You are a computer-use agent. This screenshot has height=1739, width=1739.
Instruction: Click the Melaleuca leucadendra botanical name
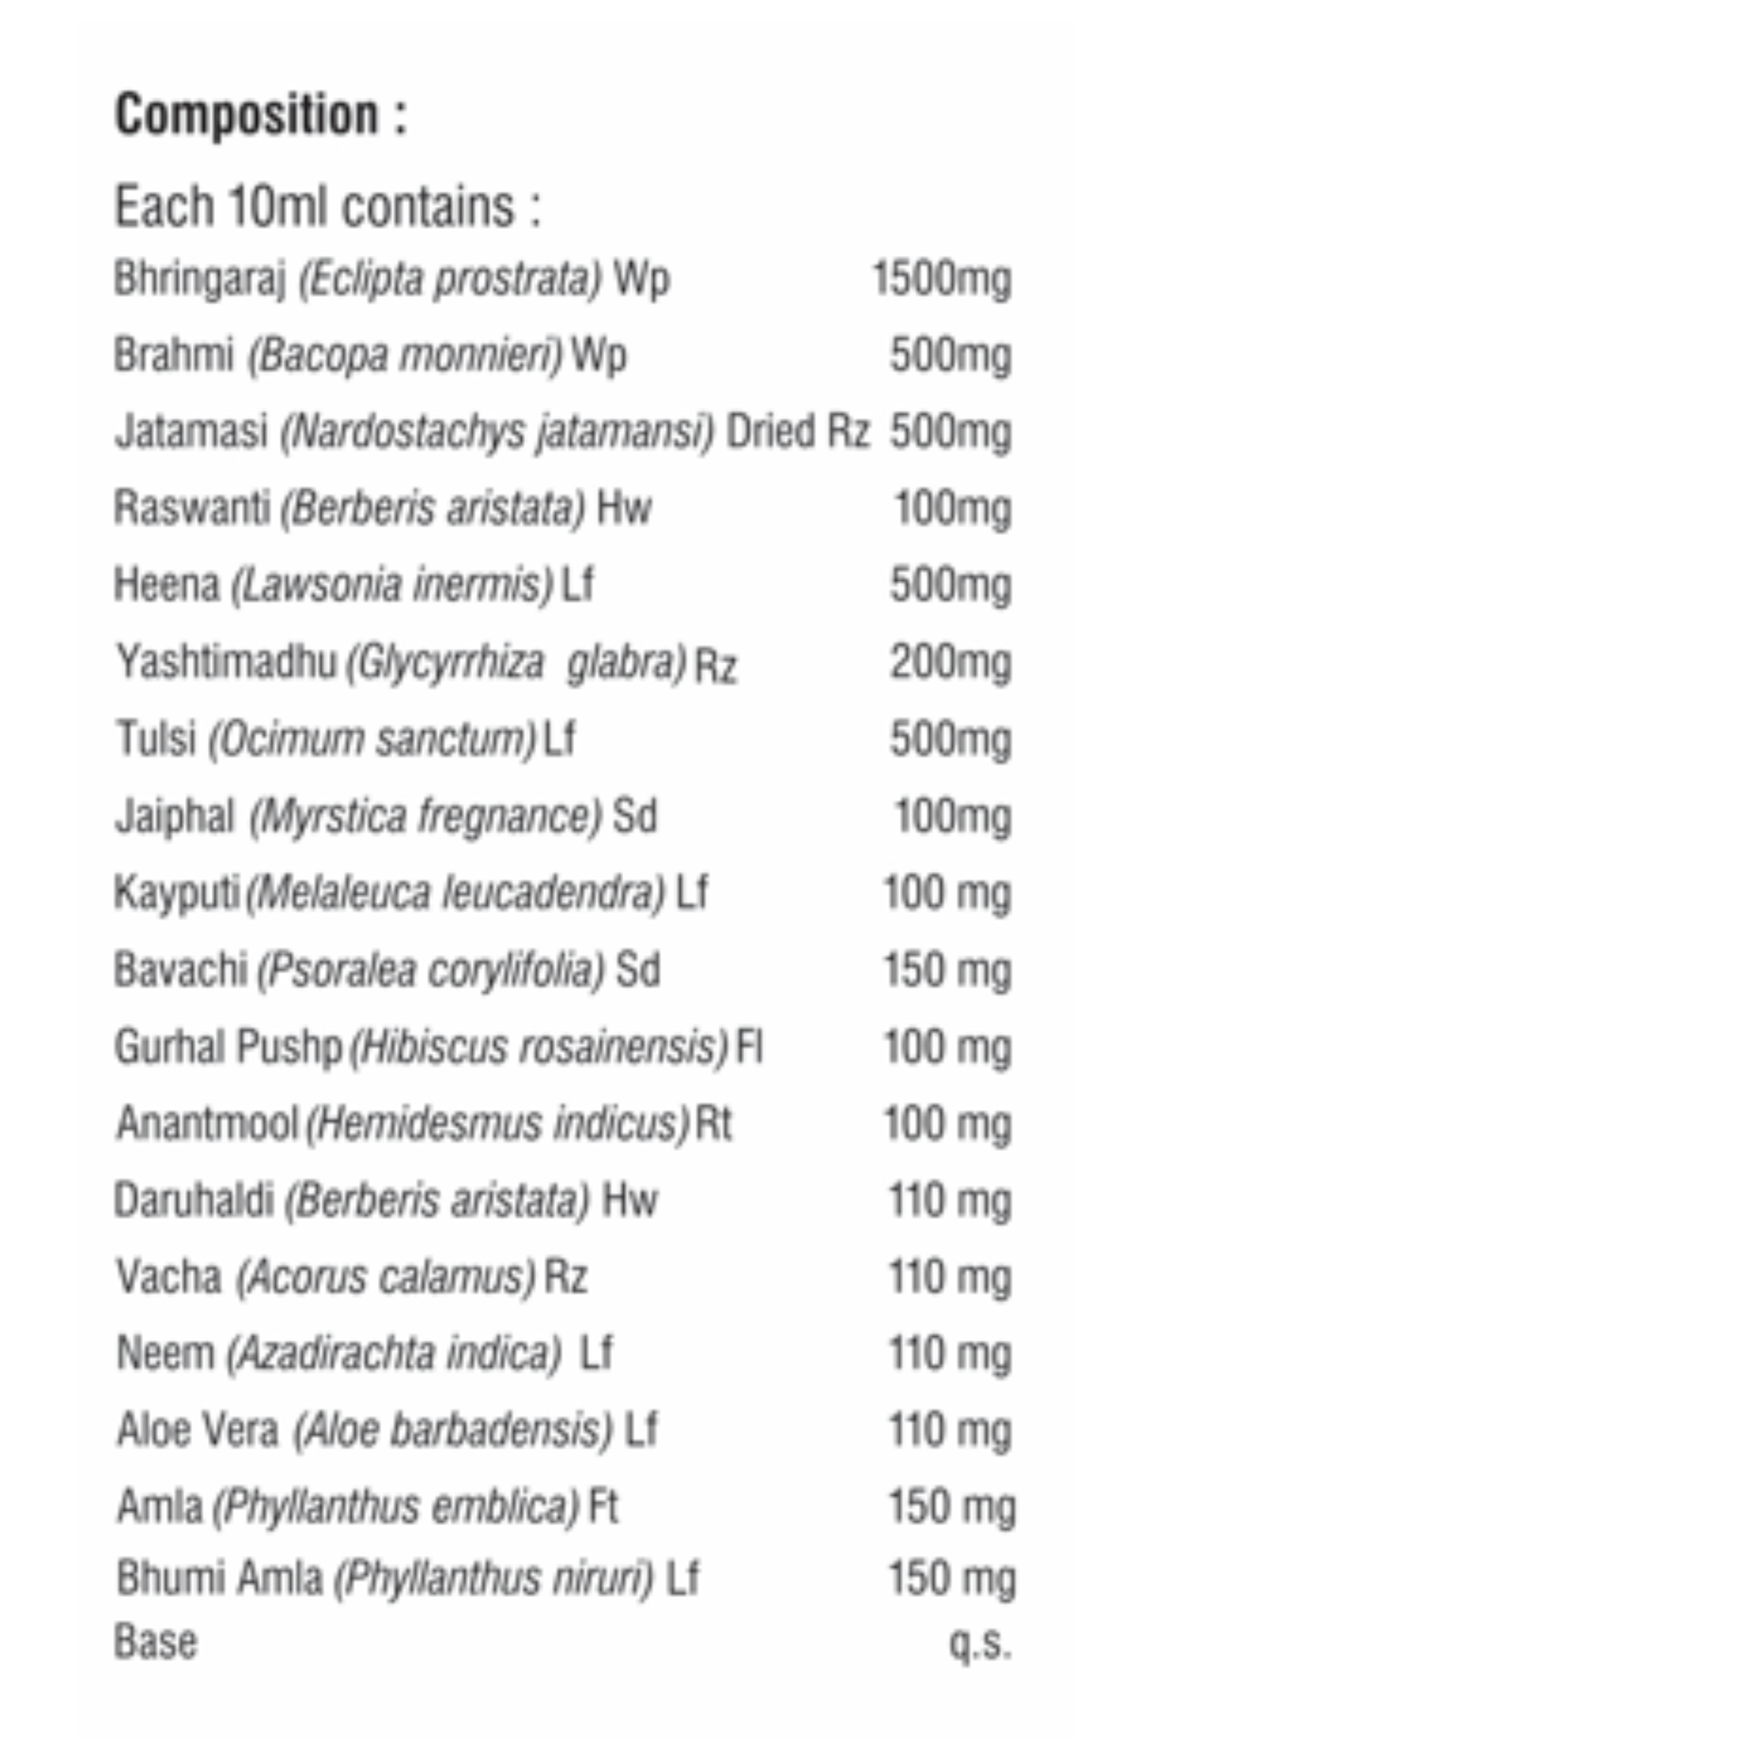[456, 893]
